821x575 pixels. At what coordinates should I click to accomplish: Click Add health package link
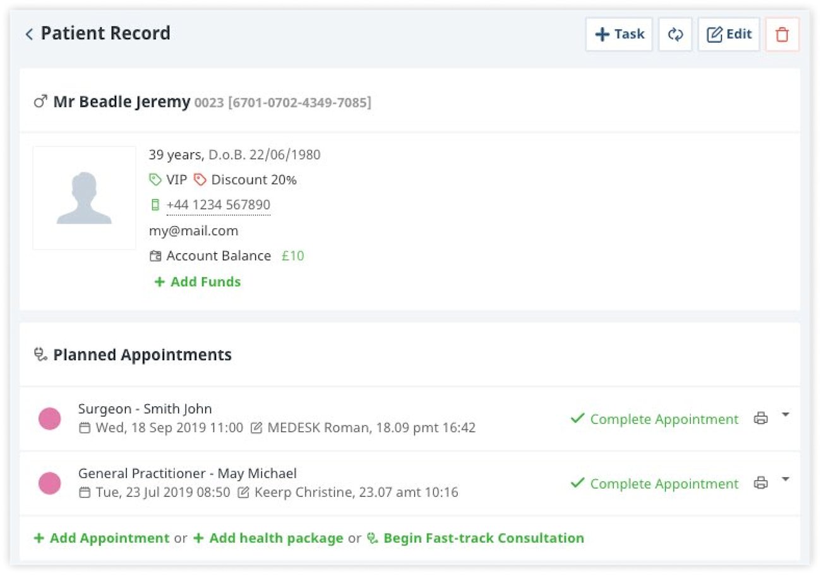[268, 538]
